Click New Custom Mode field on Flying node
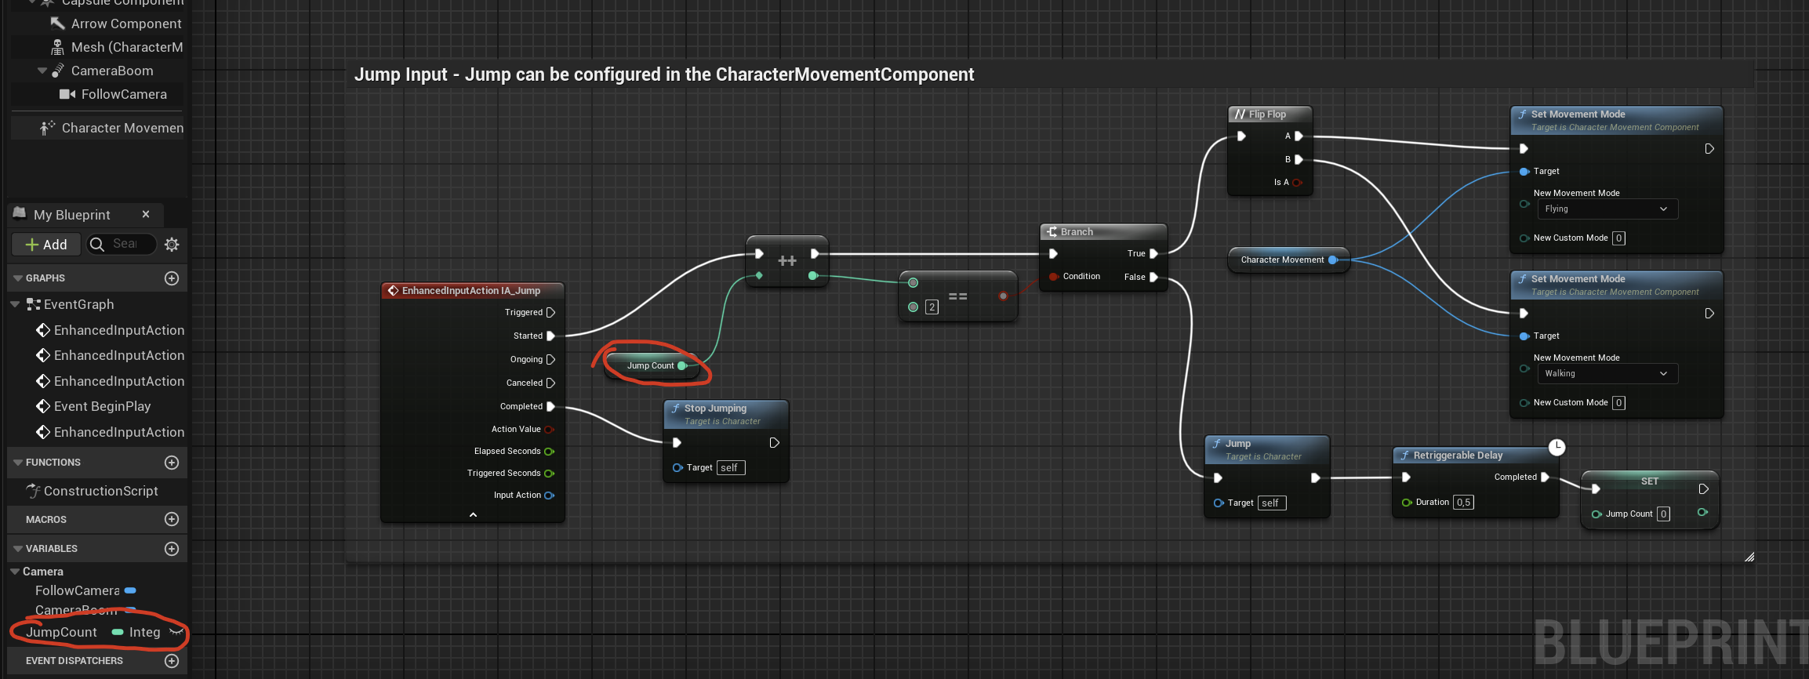 tap(1618, 238)
